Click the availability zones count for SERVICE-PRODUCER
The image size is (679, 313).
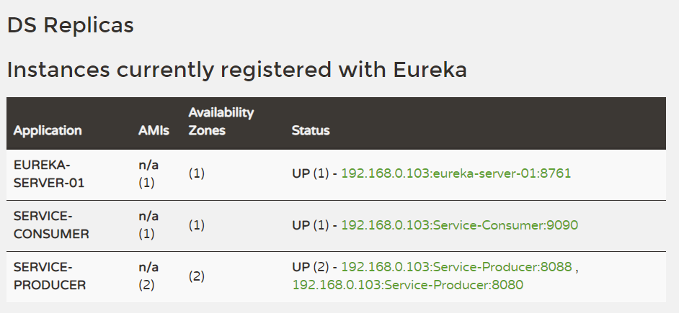[197, 276]
